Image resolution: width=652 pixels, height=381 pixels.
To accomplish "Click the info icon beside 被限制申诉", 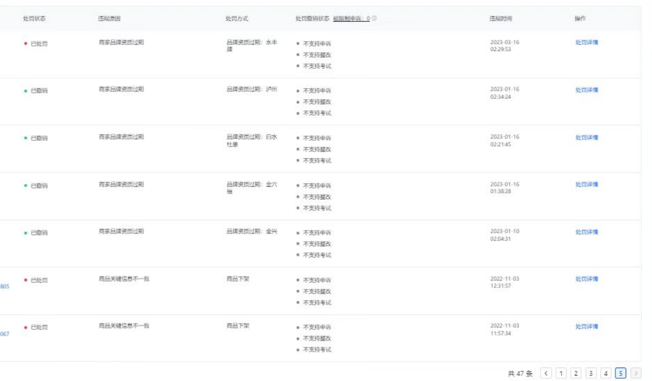I will (x=374, y=19).
